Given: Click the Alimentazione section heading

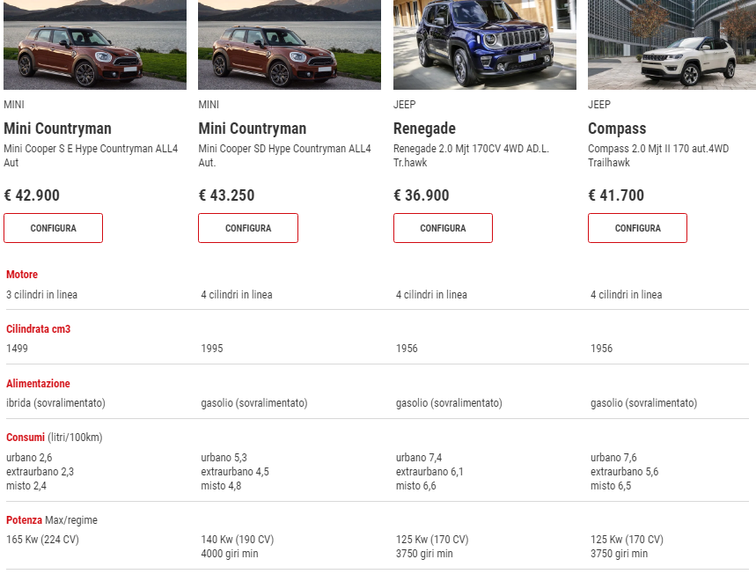Looking at the screenshot, I should pos(38,384).
